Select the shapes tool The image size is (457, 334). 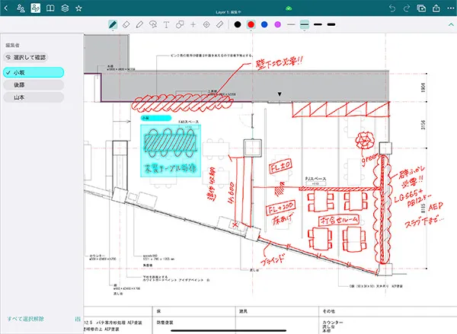180,25
